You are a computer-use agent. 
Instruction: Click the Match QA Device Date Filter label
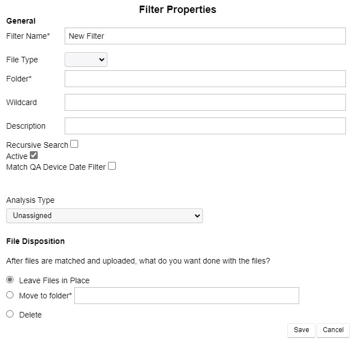click(x=56, y=167)
